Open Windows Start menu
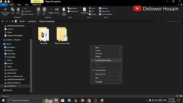The height and width of the screenshot is (103, 183). tap(3, 100)
